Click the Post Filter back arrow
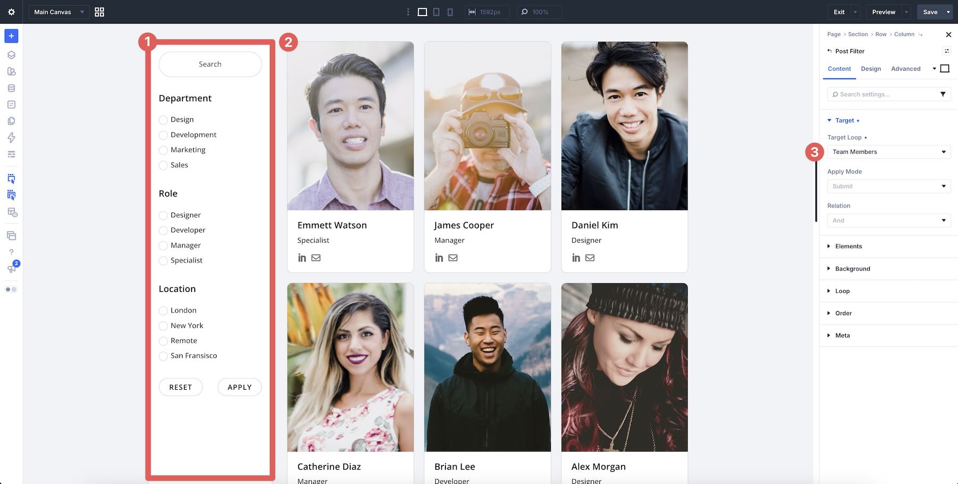The image size is (958, 484). tap(829, 51)
